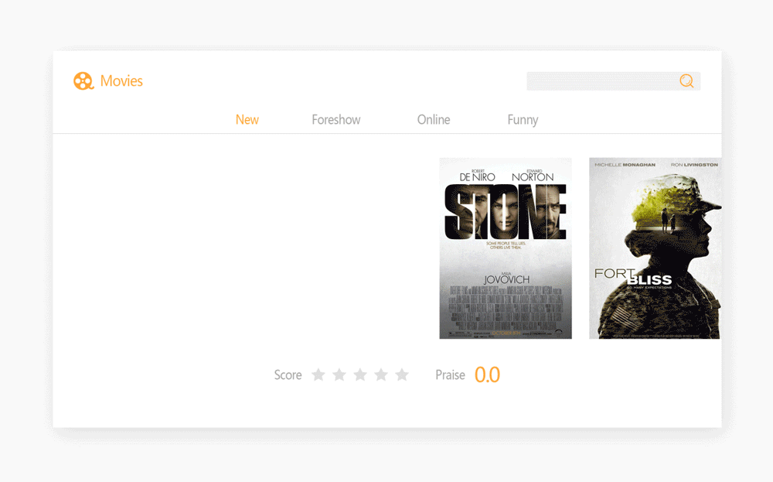Select the fourth score star
Viewport: 773px width, 482px height.
coord(381,375)
